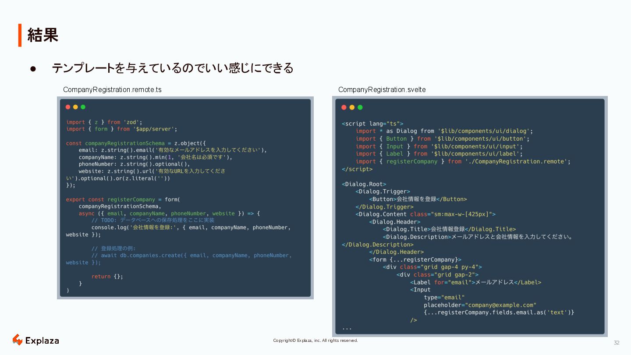This screenshot has height=355, width=631.
Task: Click the import { Button } line
Action: [443, 138]
